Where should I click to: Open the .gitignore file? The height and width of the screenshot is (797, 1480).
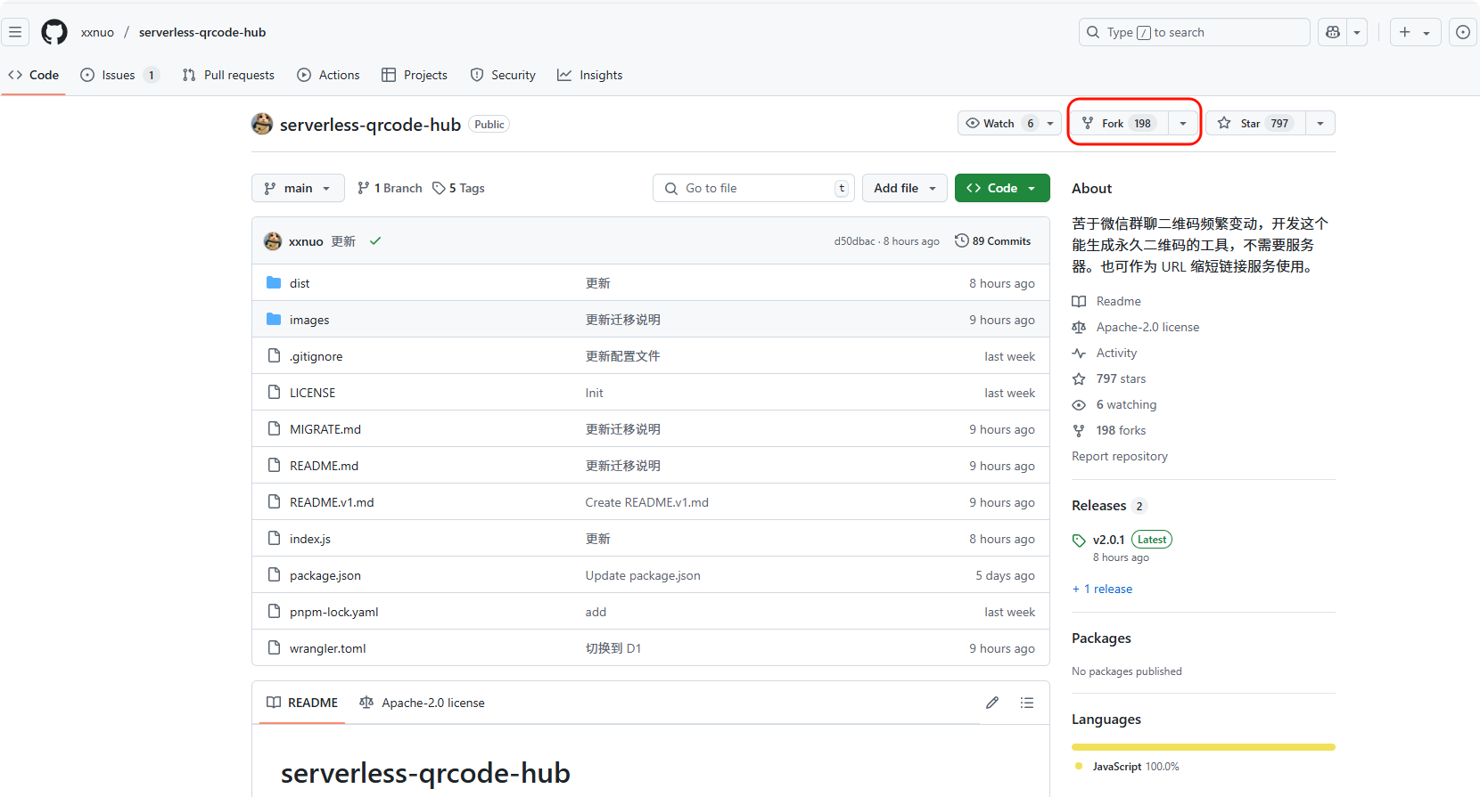pos(316,356)
